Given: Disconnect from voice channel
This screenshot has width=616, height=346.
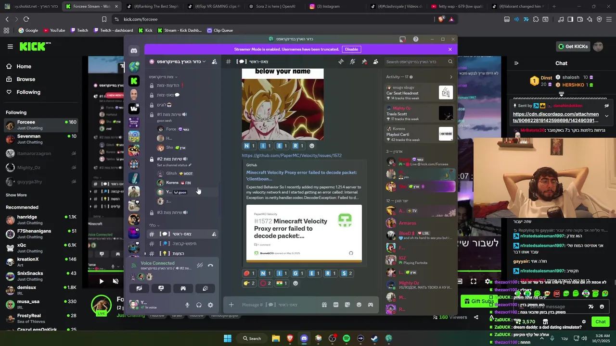Looking at the screenshot, I should pyautogui.click(x=210, y=265).
